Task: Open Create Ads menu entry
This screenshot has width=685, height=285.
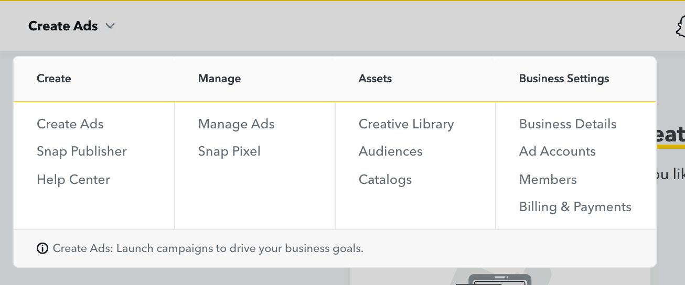Action: point(70,124)
